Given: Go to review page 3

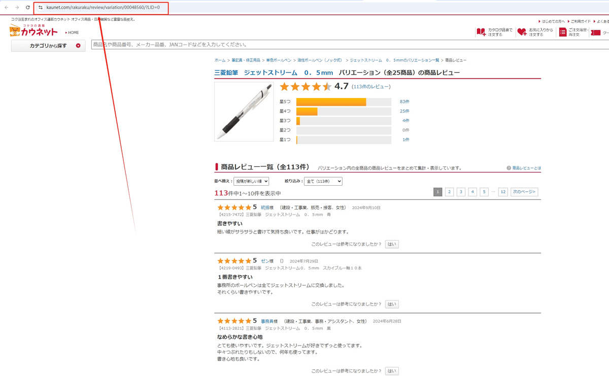Looking at the screenshot, I should point(461,192).
